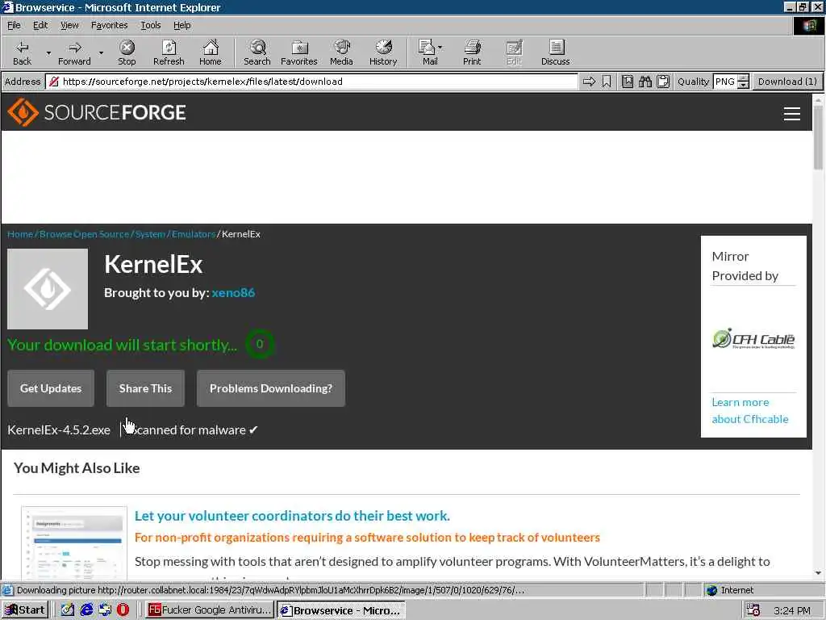Click the Forward arrow toolbar button

74,52
